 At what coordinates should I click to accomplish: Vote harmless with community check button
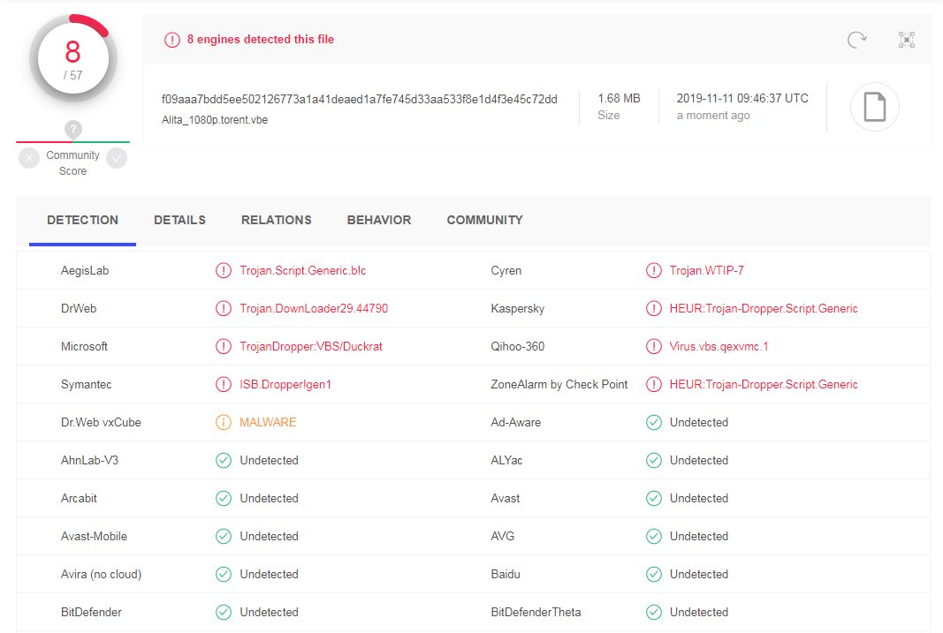(117, 158)
